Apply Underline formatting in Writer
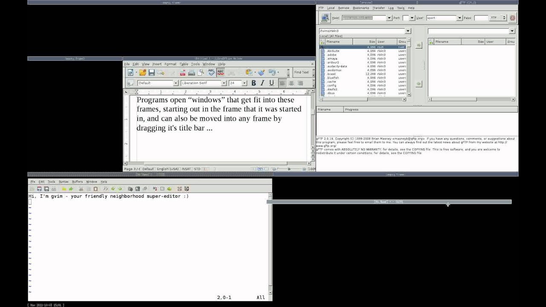Image resolution: width=546 pixels, height=307 pixels. click(271, 83)
